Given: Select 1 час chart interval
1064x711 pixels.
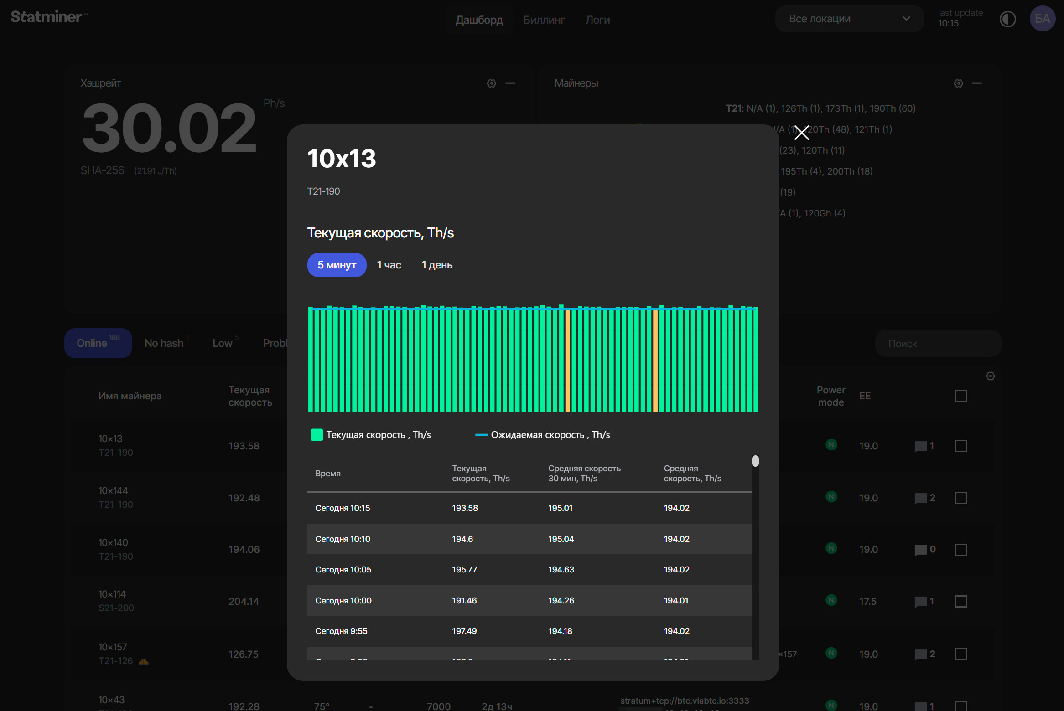Looking at the screenshot, I should pyautogui.click(x=389, y=265).
